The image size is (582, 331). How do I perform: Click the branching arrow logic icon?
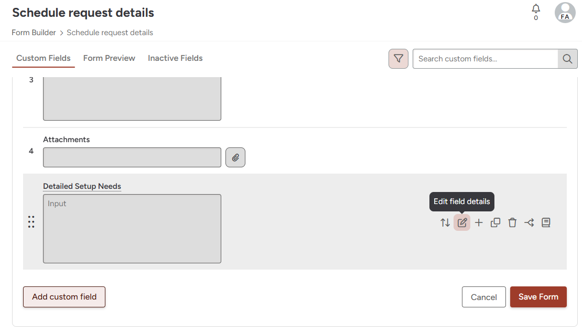[x=529, y=223]
